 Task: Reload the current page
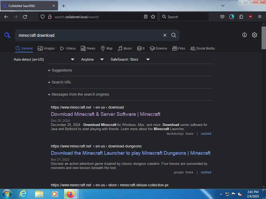tap(25, 17)
